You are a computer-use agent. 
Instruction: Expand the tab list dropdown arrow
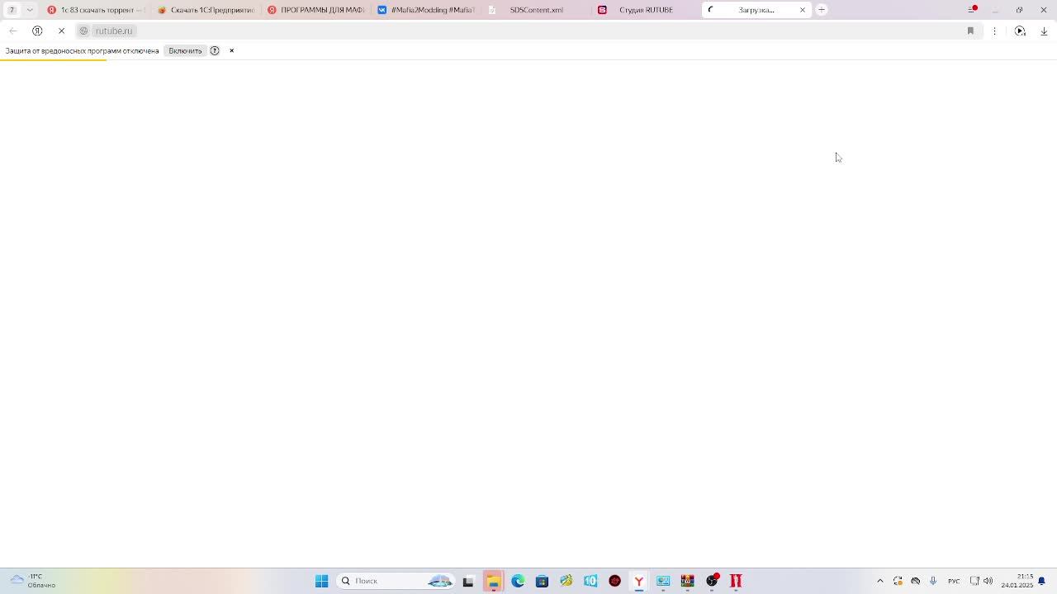(30, 10)
